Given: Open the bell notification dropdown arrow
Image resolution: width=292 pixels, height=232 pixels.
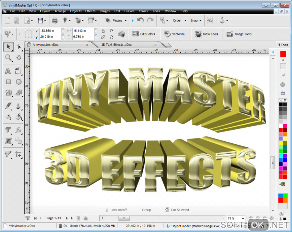Looking at the screenshot, I should (227, 21).
